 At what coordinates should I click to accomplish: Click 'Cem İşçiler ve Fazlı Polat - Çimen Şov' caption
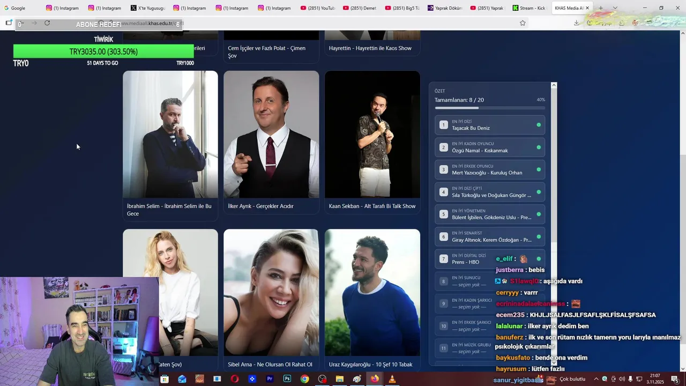pos(267,52)
